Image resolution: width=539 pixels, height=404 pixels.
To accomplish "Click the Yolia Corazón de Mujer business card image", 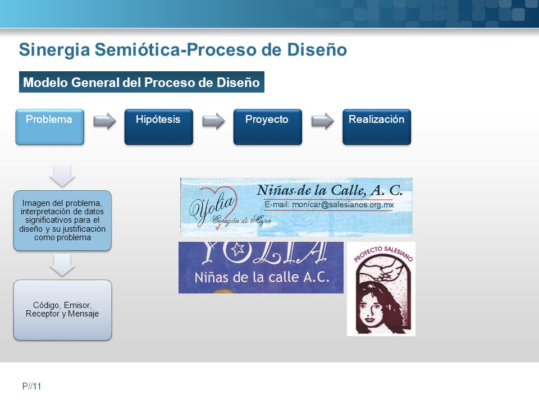I will coord(296,207).
